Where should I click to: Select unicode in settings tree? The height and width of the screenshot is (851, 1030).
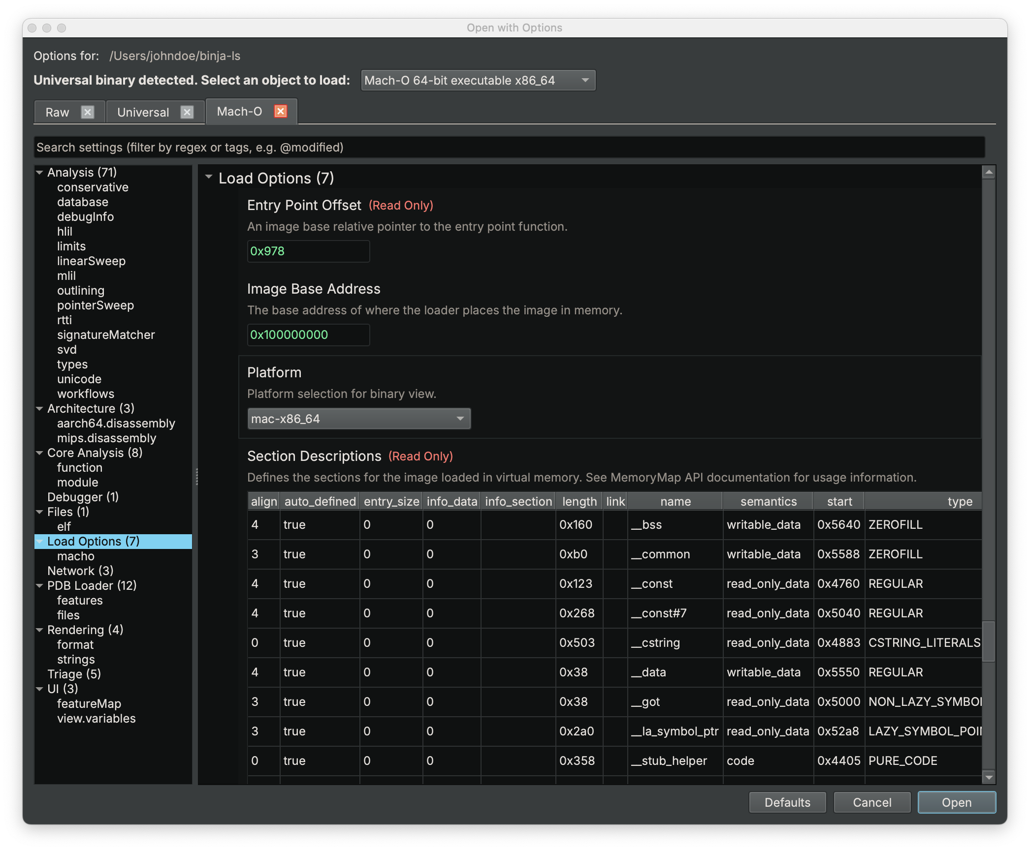pos(79,379)
